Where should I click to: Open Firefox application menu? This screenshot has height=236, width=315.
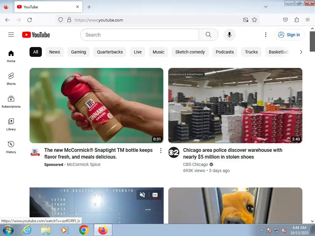pos(307,20)
